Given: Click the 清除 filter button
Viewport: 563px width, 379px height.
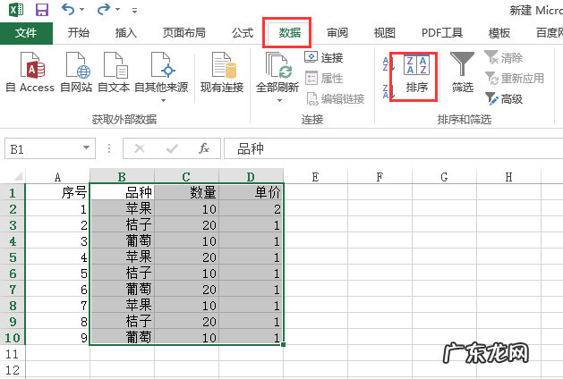Looking at the screenshot, I should pos(503,57).
